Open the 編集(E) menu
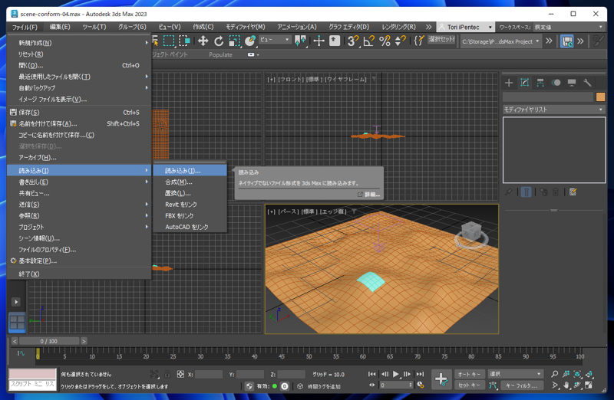 (x=60, y=27)
